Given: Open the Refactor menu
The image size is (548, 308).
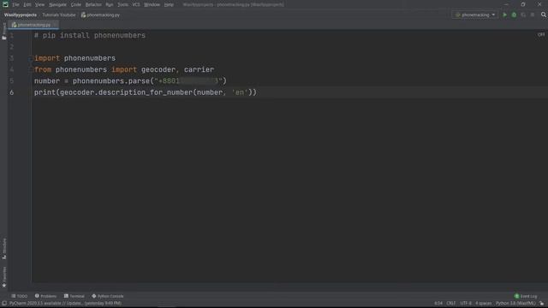Looking at the screenshot, I should pyautogui.click(x=93, y=4).
